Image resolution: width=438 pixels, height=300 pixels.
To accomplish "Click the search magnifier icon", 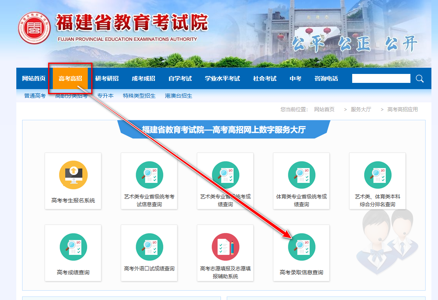I will coord(420,79).
